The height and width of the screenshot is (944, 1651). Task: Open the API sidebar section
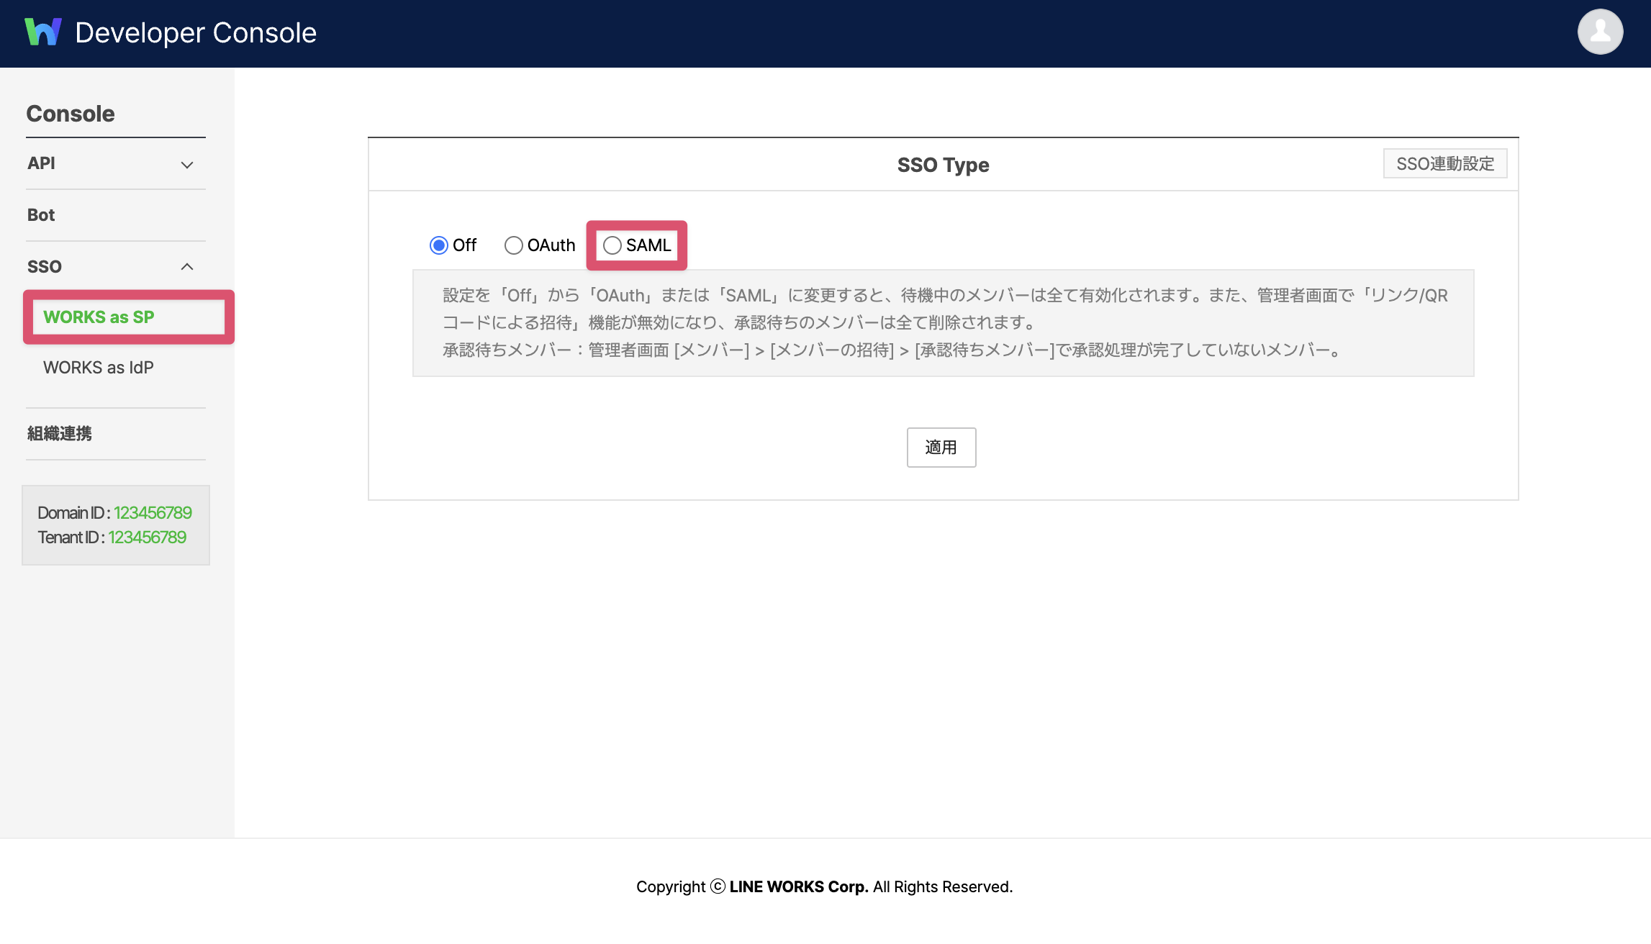116,163
